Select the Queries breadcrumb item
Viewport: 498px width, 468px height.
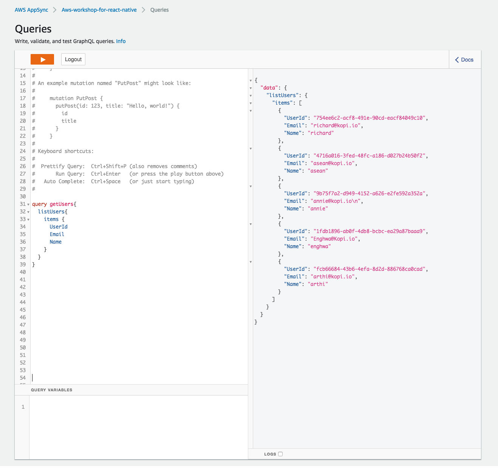click(159, 10)
